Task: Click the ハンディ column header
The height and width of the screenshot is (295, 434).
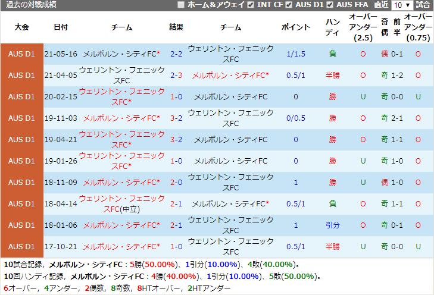Action: [x=332, y=27]
